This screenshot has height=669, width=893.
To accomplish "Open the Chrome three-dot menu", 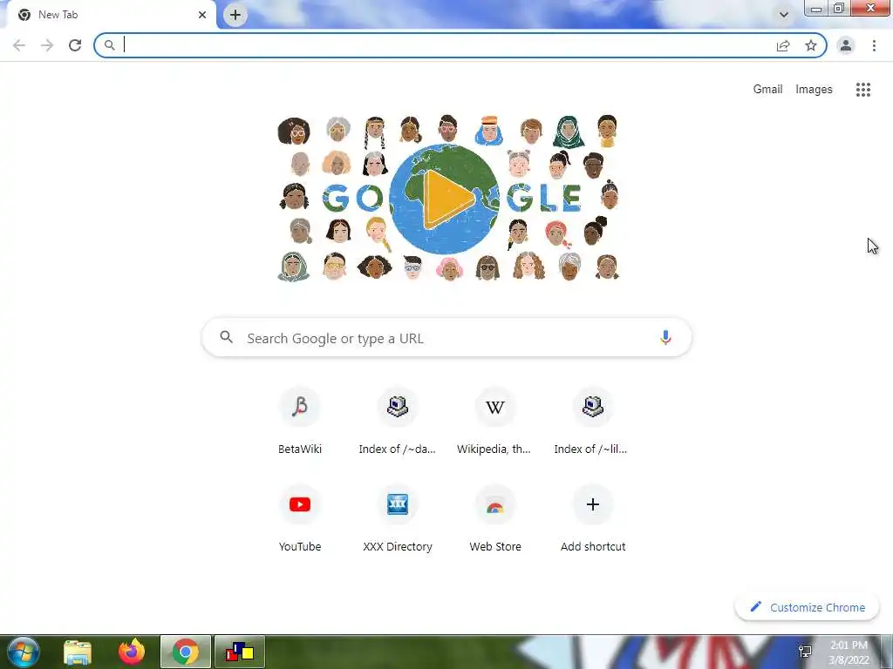I will (x=874, y=45).
